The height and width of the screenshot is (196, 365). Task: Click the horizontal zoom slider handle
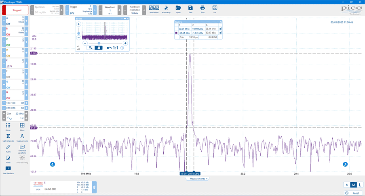pos(99,43)
